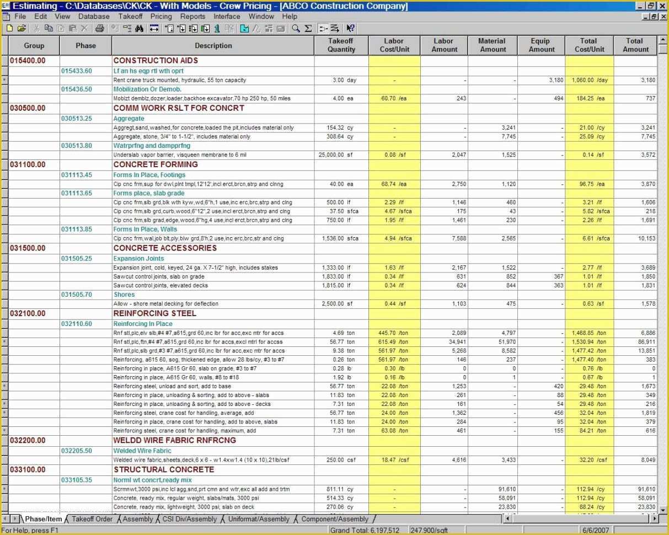Select phase 031505.25 Expansion Joints
The image size is (669, 535).
(333, 259)
